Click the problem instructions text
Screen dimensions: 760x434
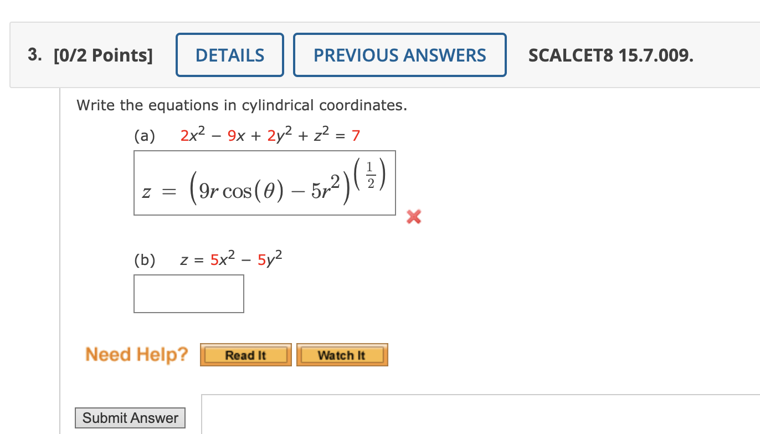[242, 105]
